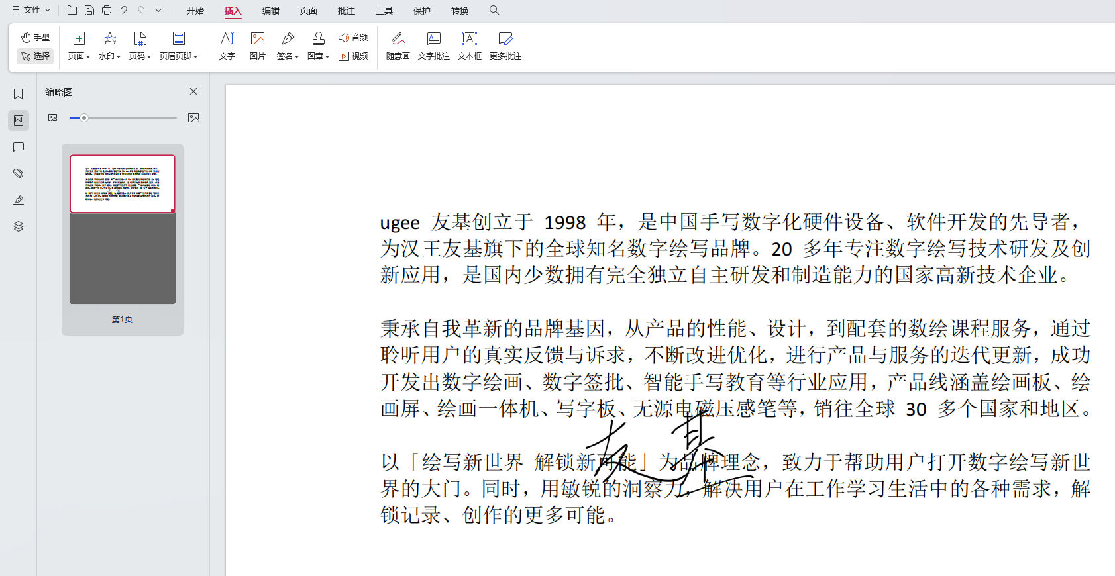1115x576 pixels.
Task: Select the 文本框 text box tool
Action: (470, 46)
